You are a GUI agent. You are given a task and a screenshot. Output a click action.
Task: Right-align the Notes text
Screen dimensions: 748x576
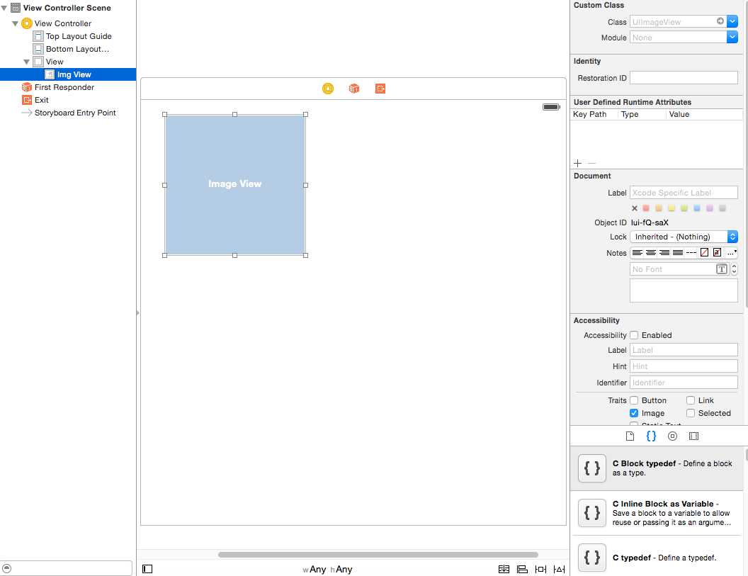pyautogui.click(x=664, y=252)
